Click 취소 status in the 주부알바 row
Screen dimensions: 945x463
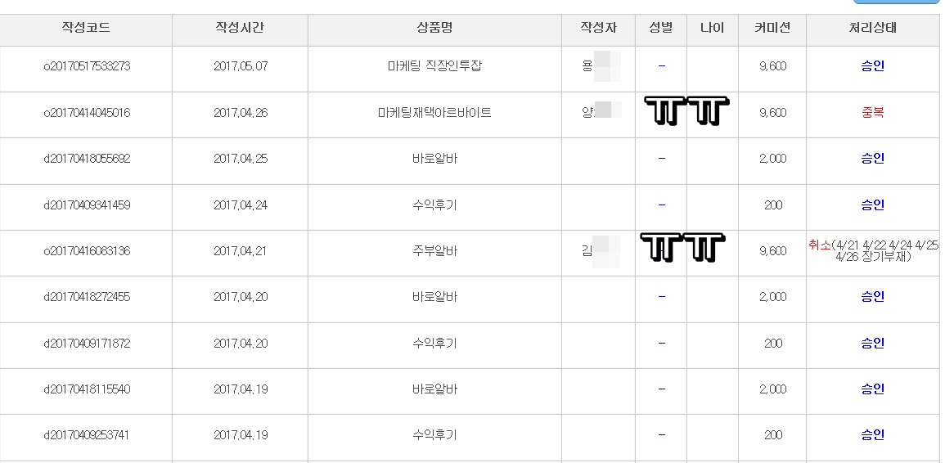(819, 245)
